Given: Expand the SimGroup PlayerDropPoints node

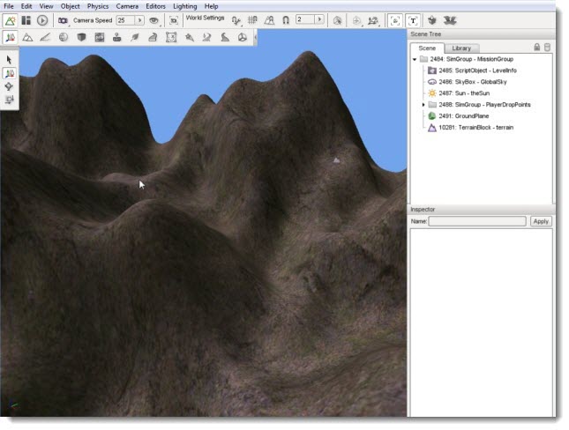Looking at the screenshot, I should [423, 105].
